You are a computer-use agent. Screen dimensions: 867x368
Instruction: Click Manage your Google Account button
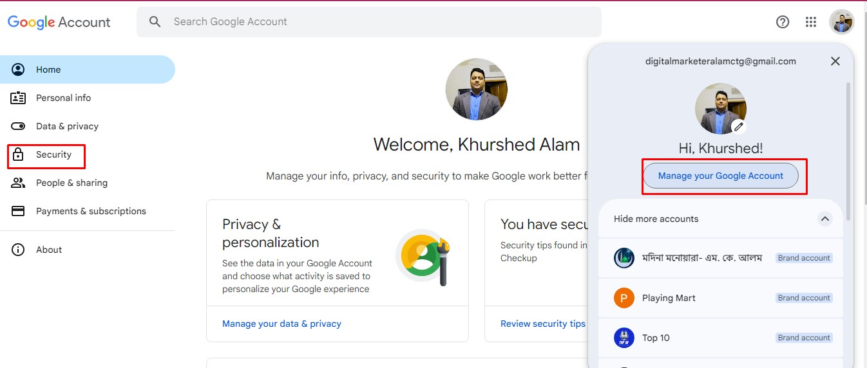(x=721, y=176)
